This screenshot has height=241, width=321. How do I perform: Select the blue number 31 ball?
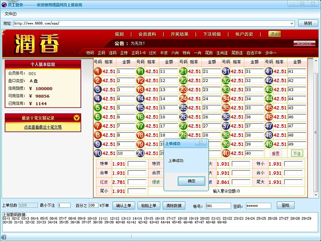pos(226,71)
